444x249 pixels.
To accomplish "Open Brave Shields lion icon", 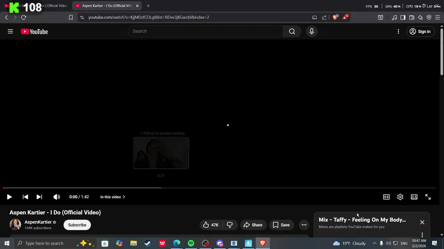I will point(335,17).
